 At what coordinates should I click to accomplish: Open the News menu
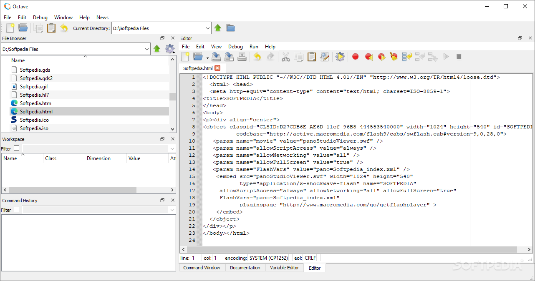pyautogui.click(x=102, y=18)
